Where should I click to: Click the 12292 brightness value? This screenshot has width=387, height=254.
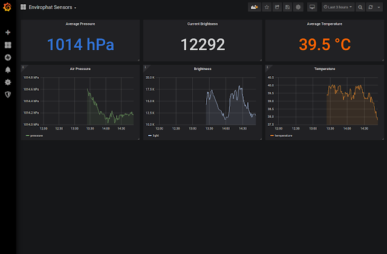point(203,44)
